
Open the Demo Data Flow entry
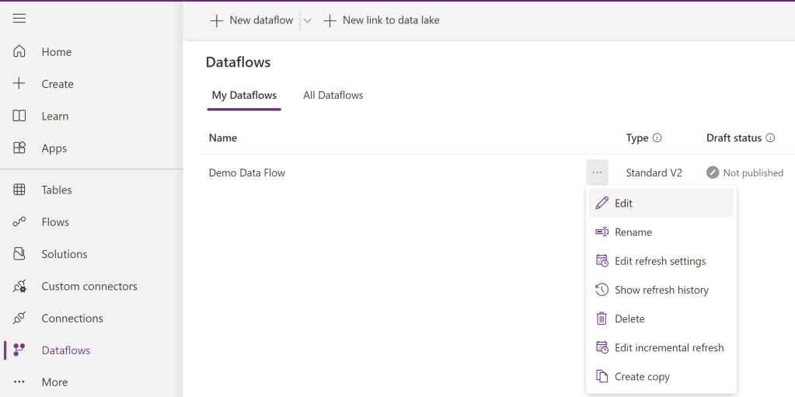(247, 173)
